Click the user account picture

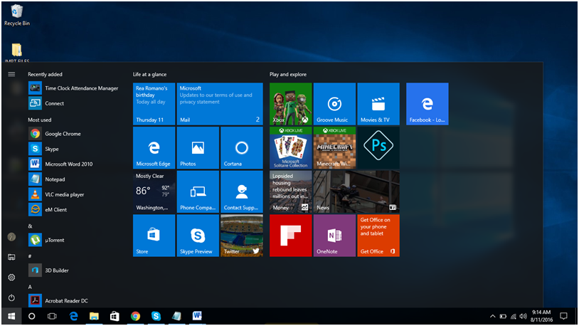click(11, 237)
